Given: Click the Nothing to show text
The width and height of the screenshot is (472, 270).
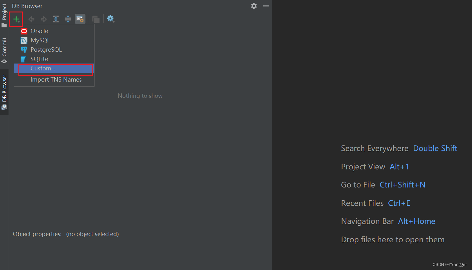Looking at the screenshot, I should [x=140, y=96].
